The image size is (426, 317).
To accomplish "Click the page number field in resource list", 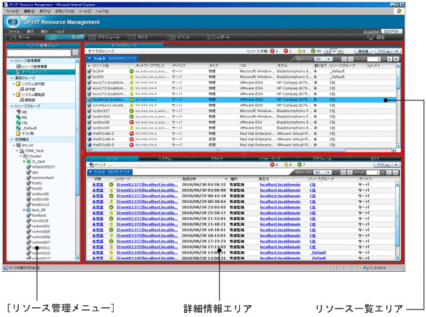I will tap(374, 59).
